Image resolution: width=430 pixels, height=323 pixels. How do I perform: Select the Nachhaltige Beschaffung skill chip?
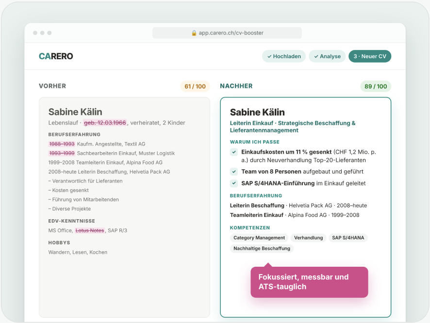tap(262, 248)
